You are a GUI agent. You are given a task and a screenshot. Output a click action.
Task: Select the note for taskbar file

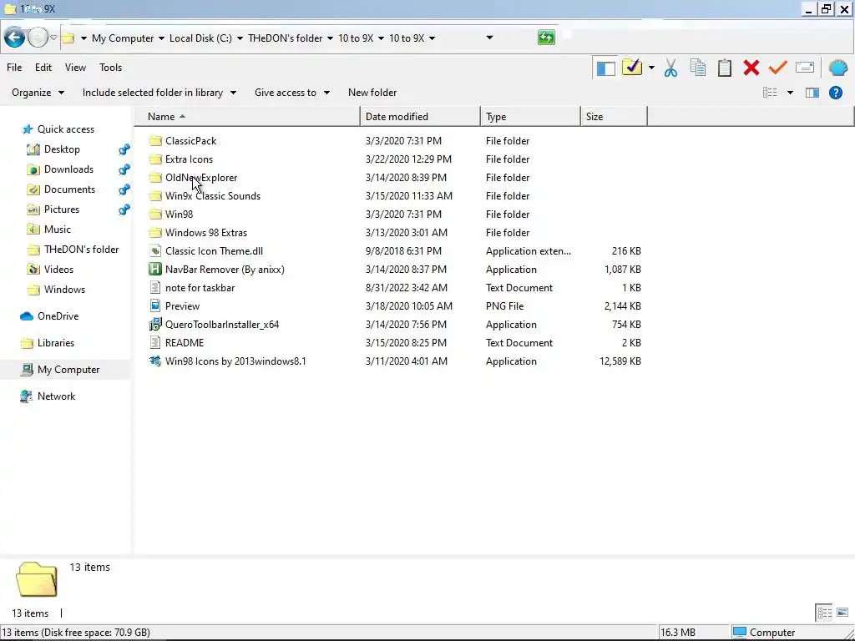pos(200,288)
